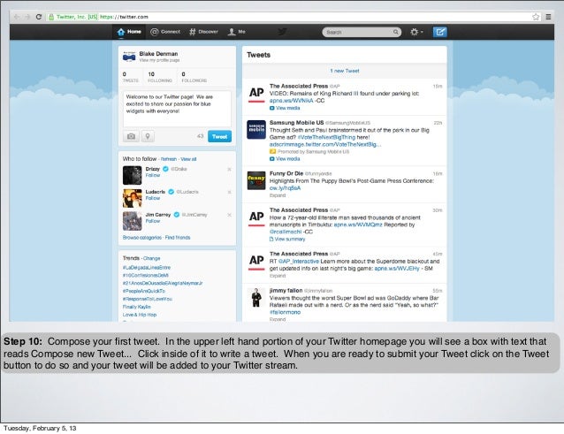Click the compose new Tweet icon

440,32
